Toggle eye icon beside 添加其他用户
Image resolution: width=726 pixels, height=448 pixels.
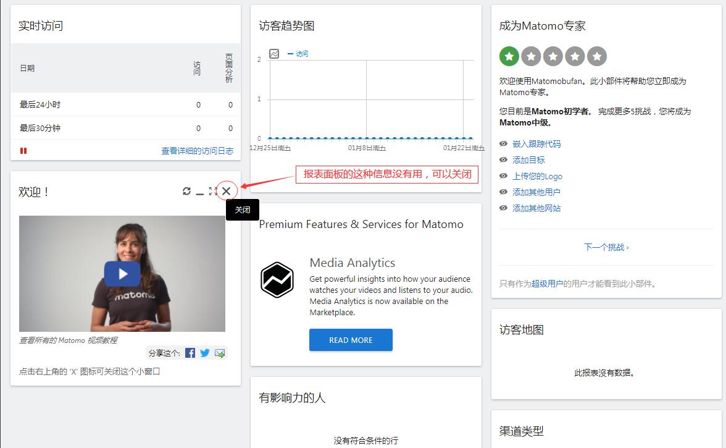tap(503, 192)
